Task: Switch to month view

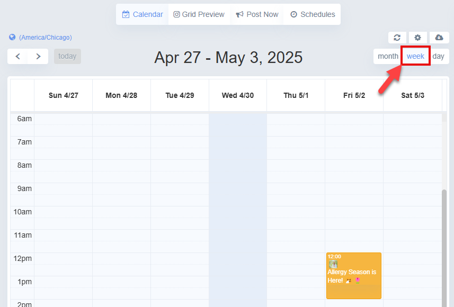Action: 388,57
